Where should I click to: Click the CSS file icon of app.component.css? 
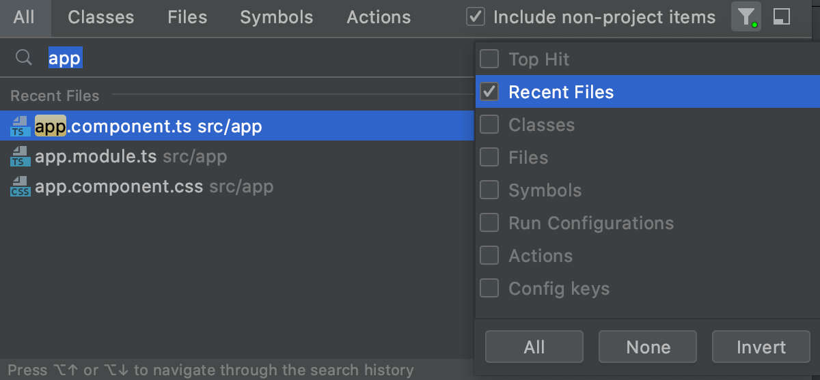pos(20,186)
